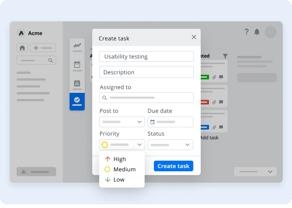Click attachment paperclip on blue-tag card
The width and height of the screenshot is (292, 208).
(x=214, y=127)
